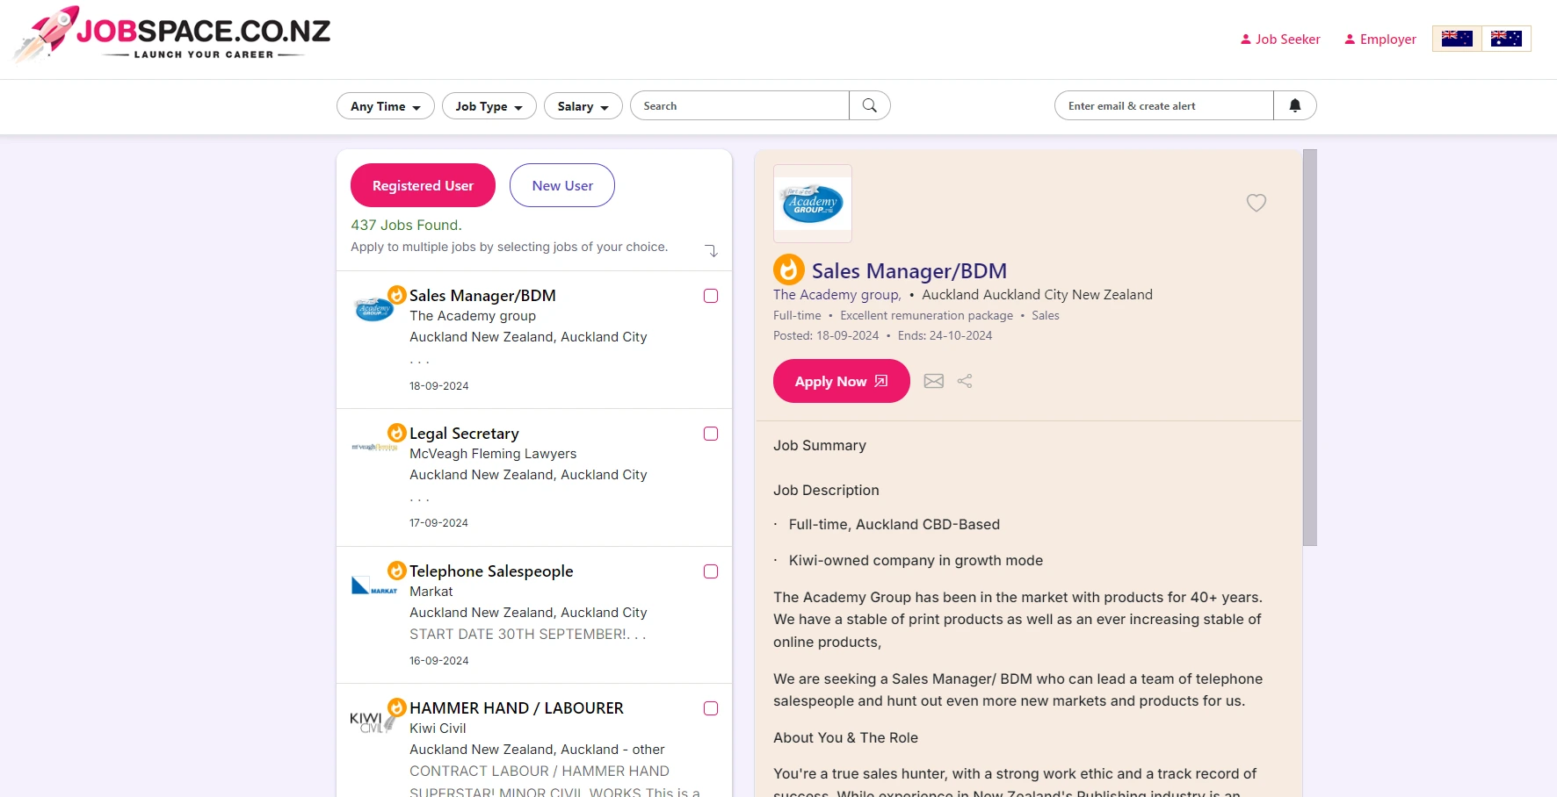Click flame badge on HAMMER HAND listing
This screenshot has height=797, width=1557.
point(397,707)
